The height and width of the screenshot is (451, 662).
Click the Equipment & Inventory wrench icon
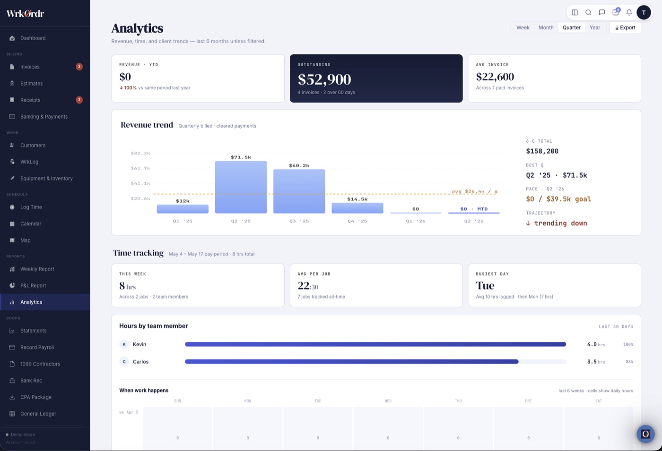(x=12, y=179)
